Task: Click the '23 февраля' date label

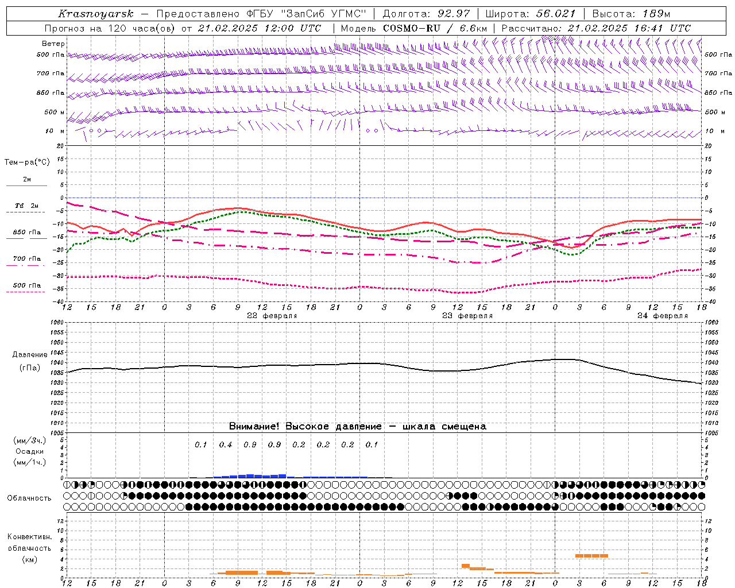Action: (x=467, y=316)
